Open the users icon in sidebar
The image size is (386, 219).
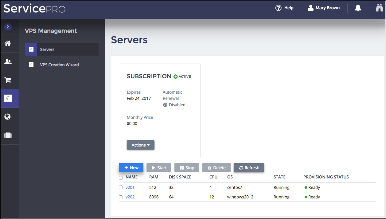(x=8, y=62)
